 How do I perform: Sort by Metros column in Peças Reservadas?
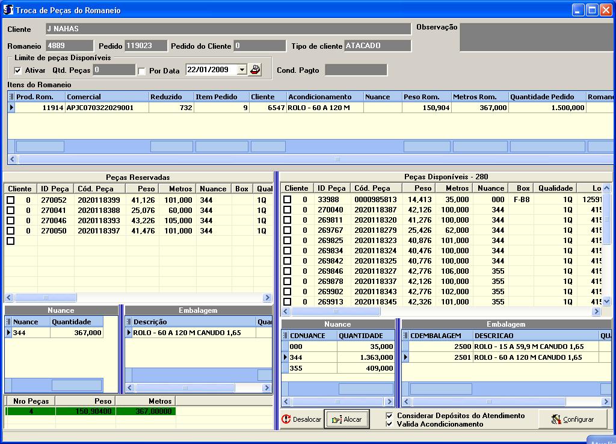tap(179, 189)
